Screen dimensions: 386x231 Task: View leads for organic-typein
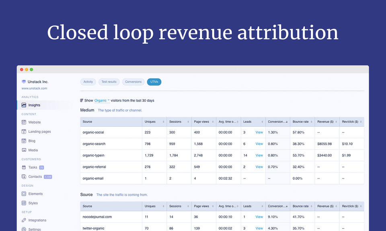pos(259,155)
